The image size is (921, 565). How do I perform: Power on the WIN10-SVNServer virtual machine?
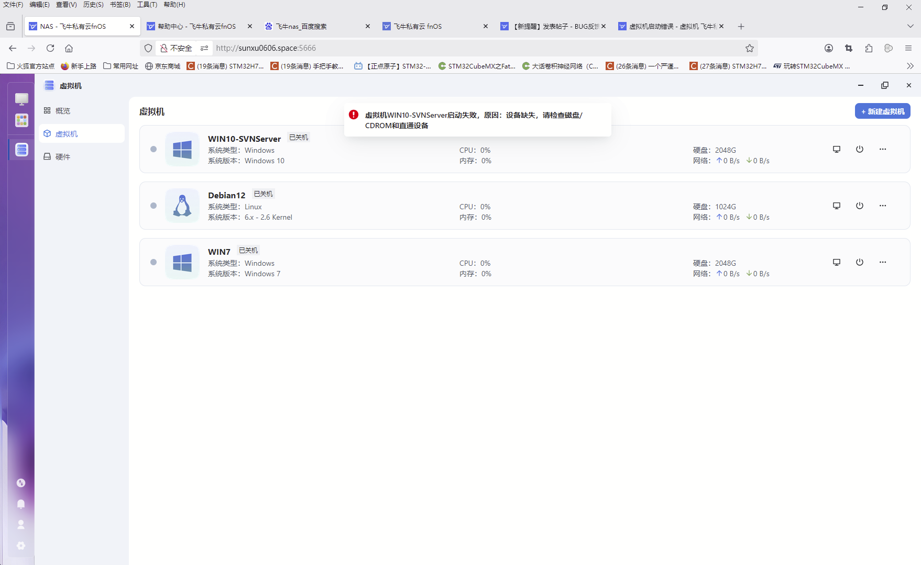click(860, 149)
